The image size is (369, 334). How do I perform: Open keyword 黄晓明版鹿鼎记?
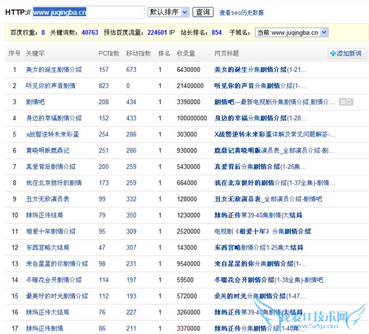[47, 151]
